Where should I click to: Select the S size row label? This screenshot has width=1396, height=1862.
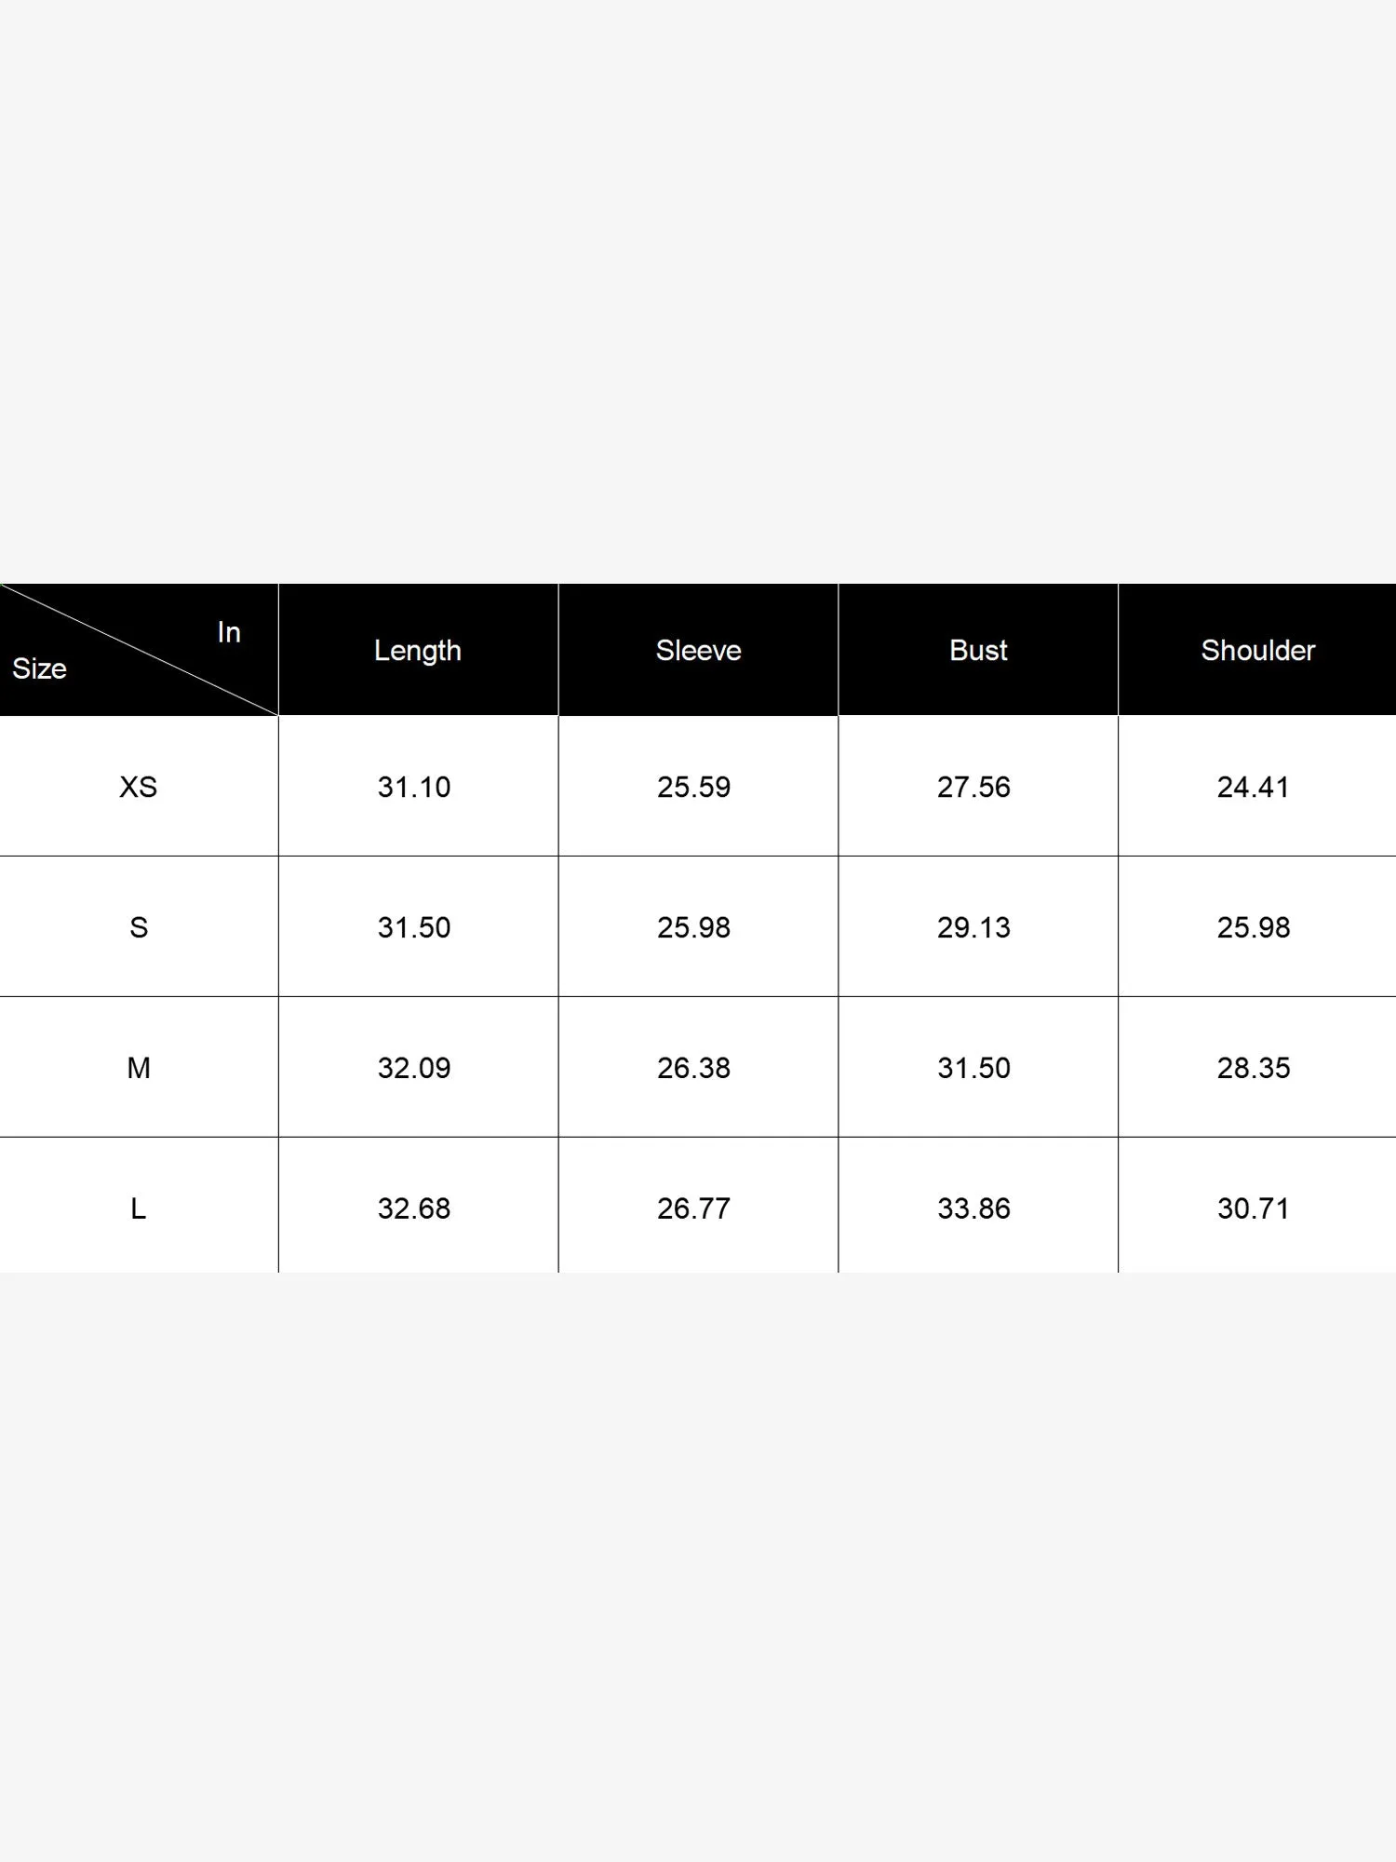139,927
